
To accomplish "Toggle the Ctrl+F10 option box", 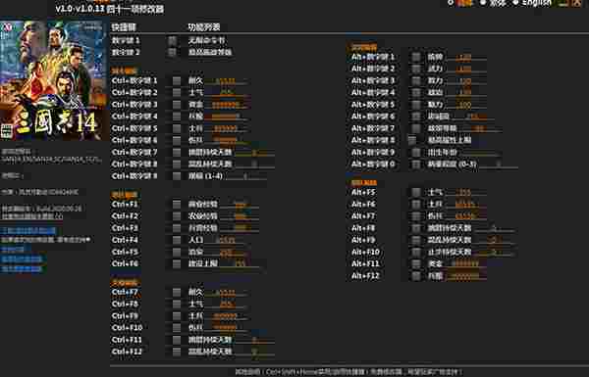I will (x=176, y=327).
